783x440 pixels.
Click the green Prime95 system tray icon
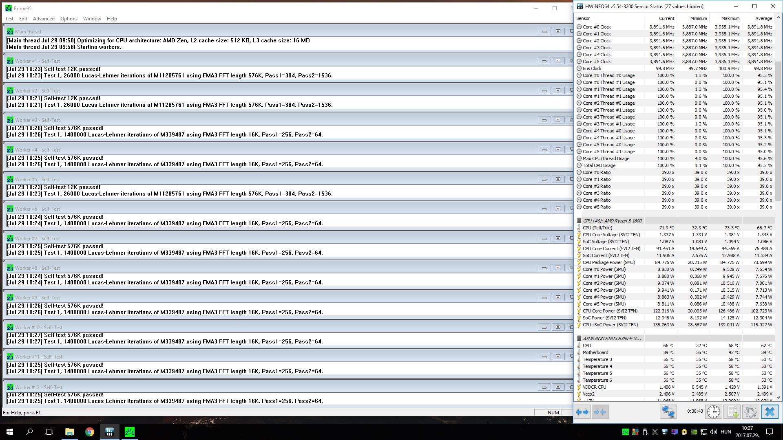(x=625, y=432)
